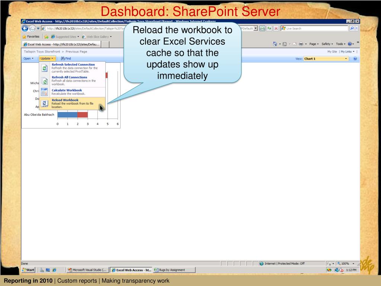Choose Refresh Selected Connection menu item

point(72,68)
